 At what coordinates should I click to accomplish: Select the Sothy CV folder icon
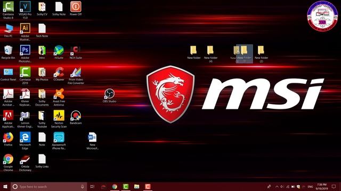[42, 7]
